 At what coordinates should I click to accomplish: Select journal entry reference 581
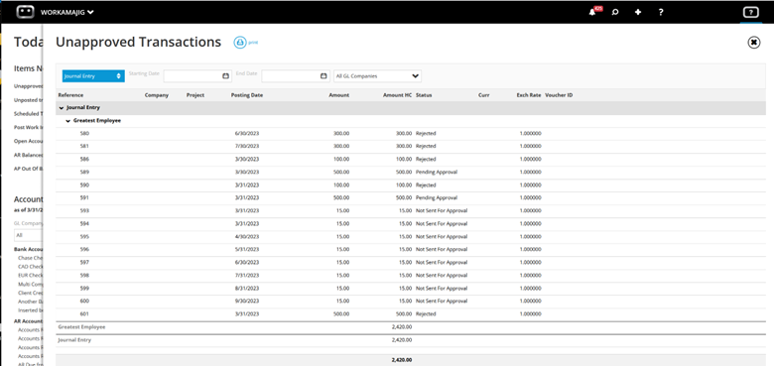[84, 147]
